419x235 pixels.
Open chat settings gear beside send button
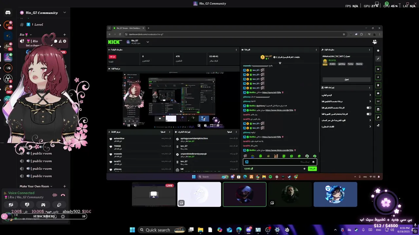(304, 169)
